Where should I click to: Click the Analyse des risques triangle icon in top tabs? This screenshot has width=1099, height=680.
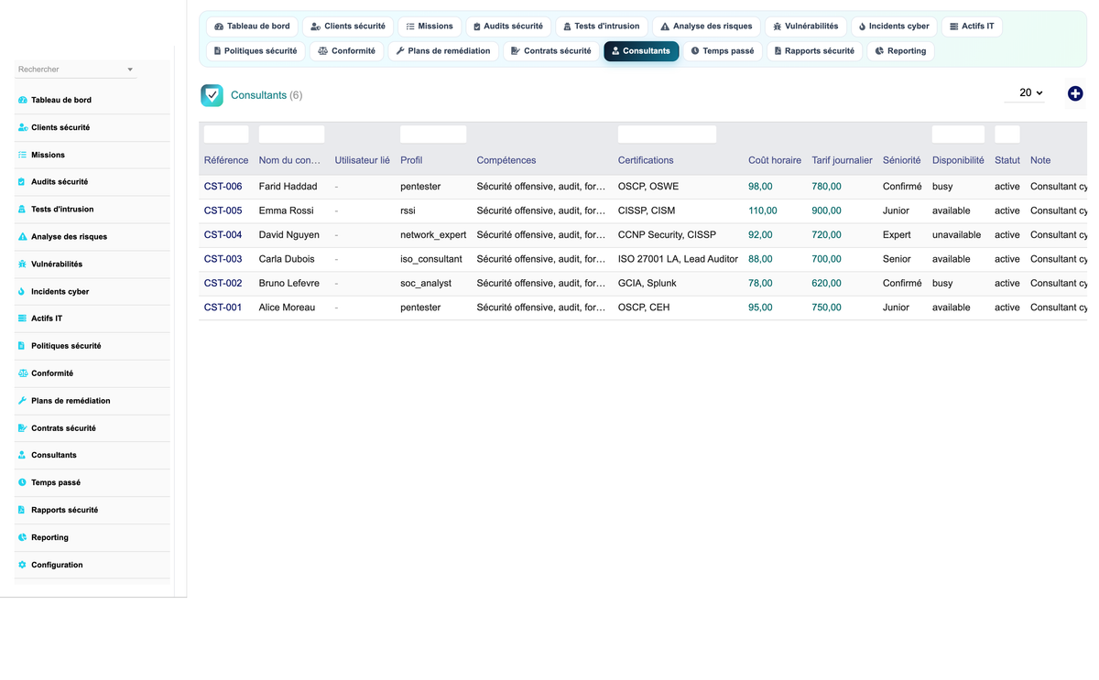(665, 27)
